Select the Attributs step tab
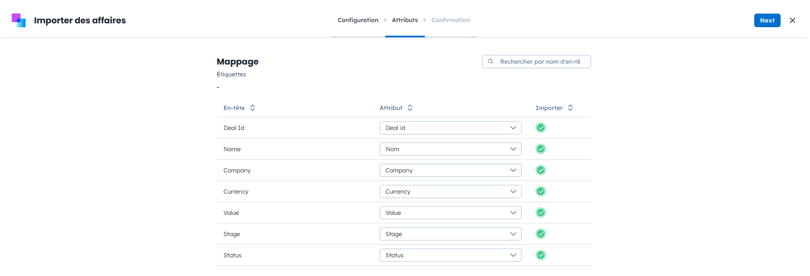Viewport: 810px width, 276px height. click(x=405, y=20)
